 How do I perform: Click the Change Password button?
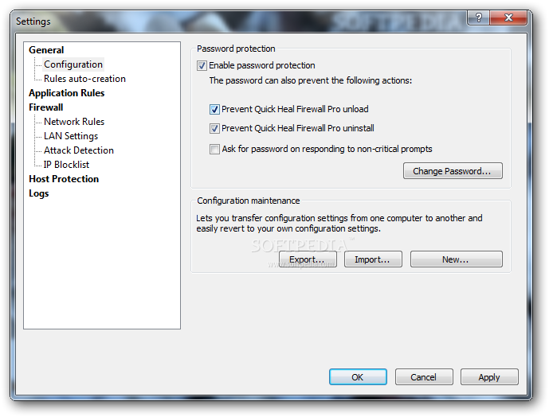tap(453, 171)
